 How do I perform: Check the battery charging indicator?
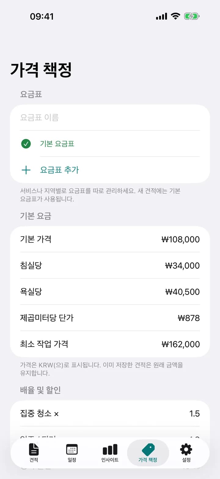pyautogui.click(x=192, y=16)
